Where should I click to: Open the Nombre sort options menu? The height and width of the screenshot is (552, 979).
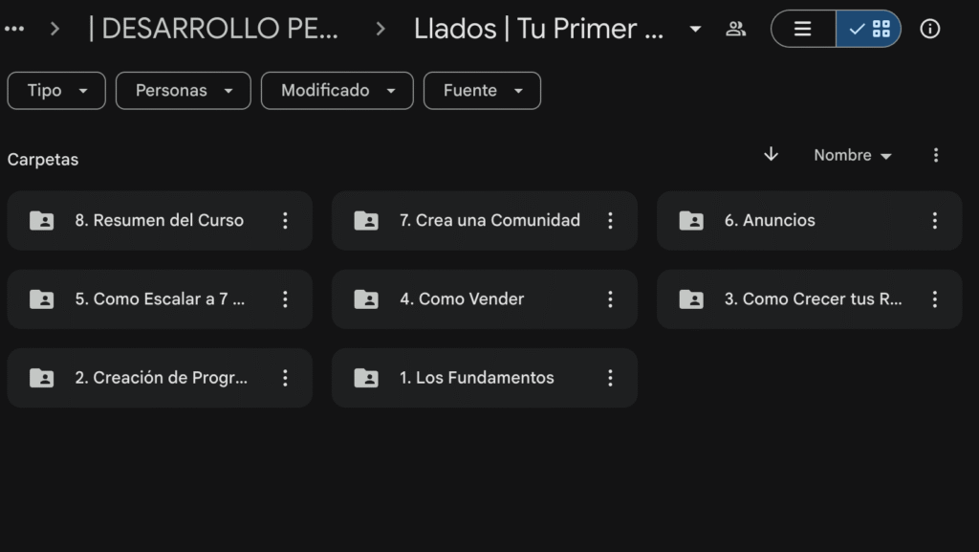(852, 155)
